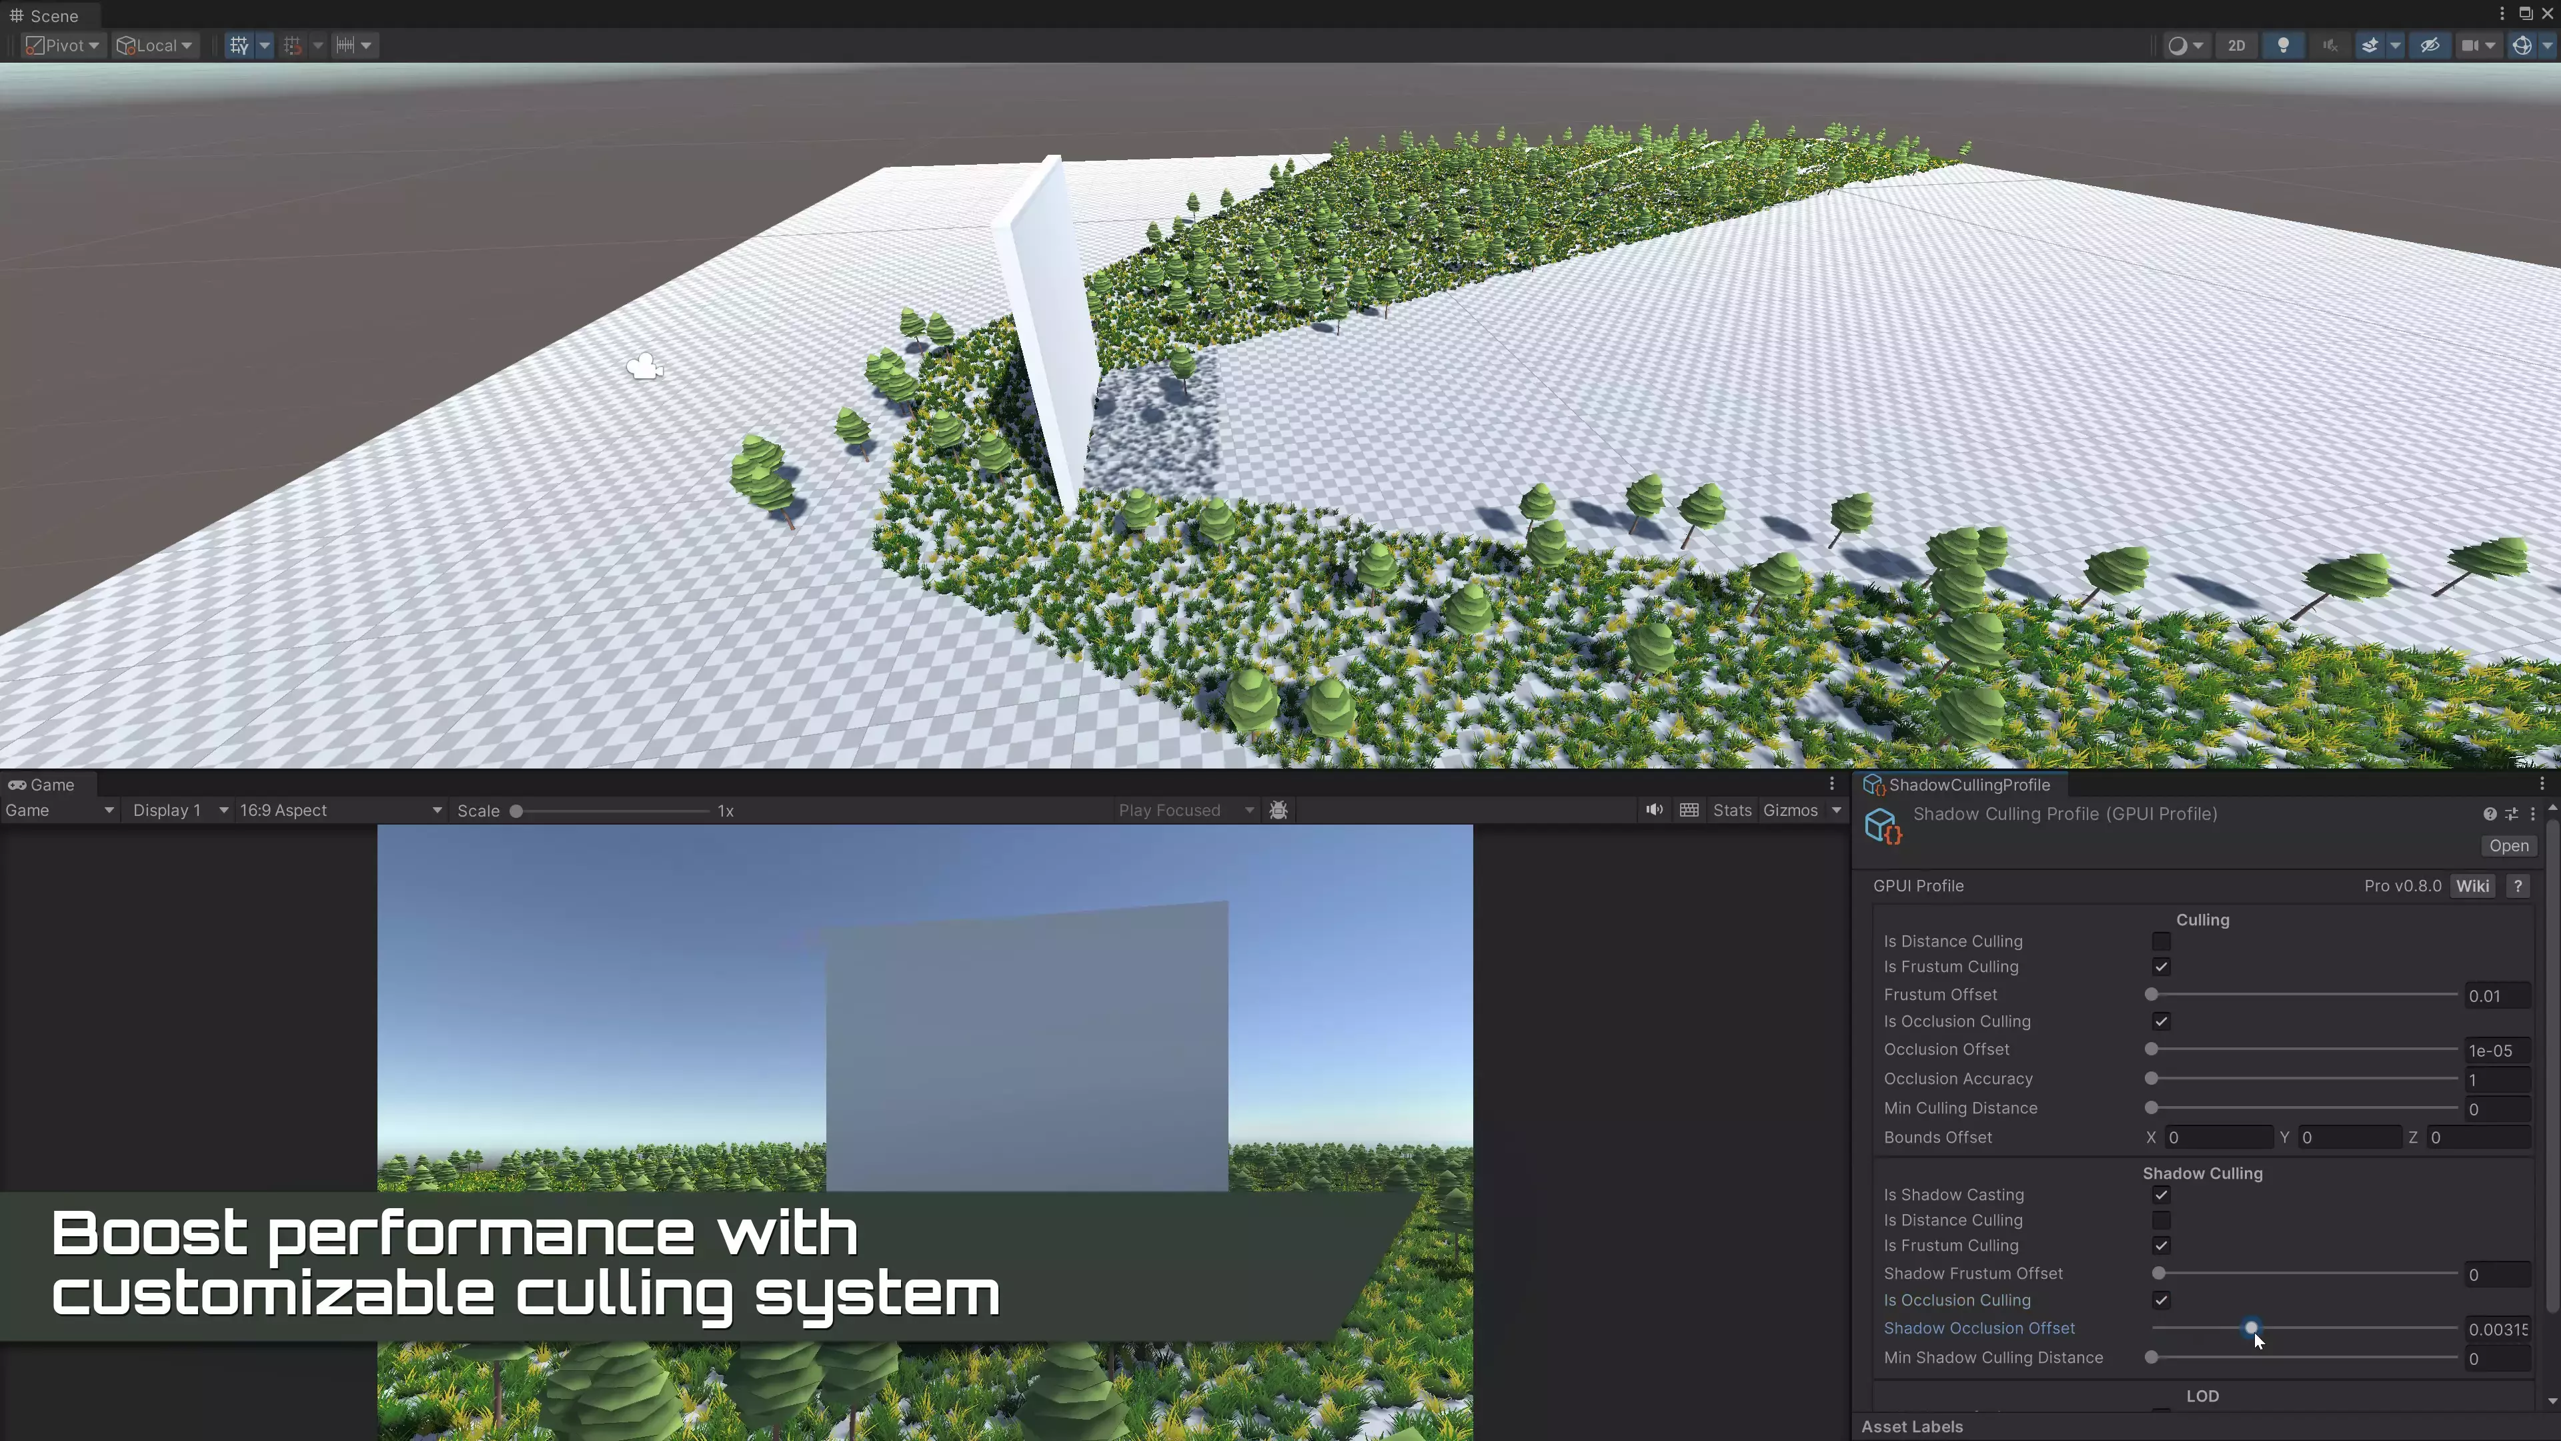Click the scene Gizmos globe icon
Viewport: 2561px width, 1441px height.
2521,45
